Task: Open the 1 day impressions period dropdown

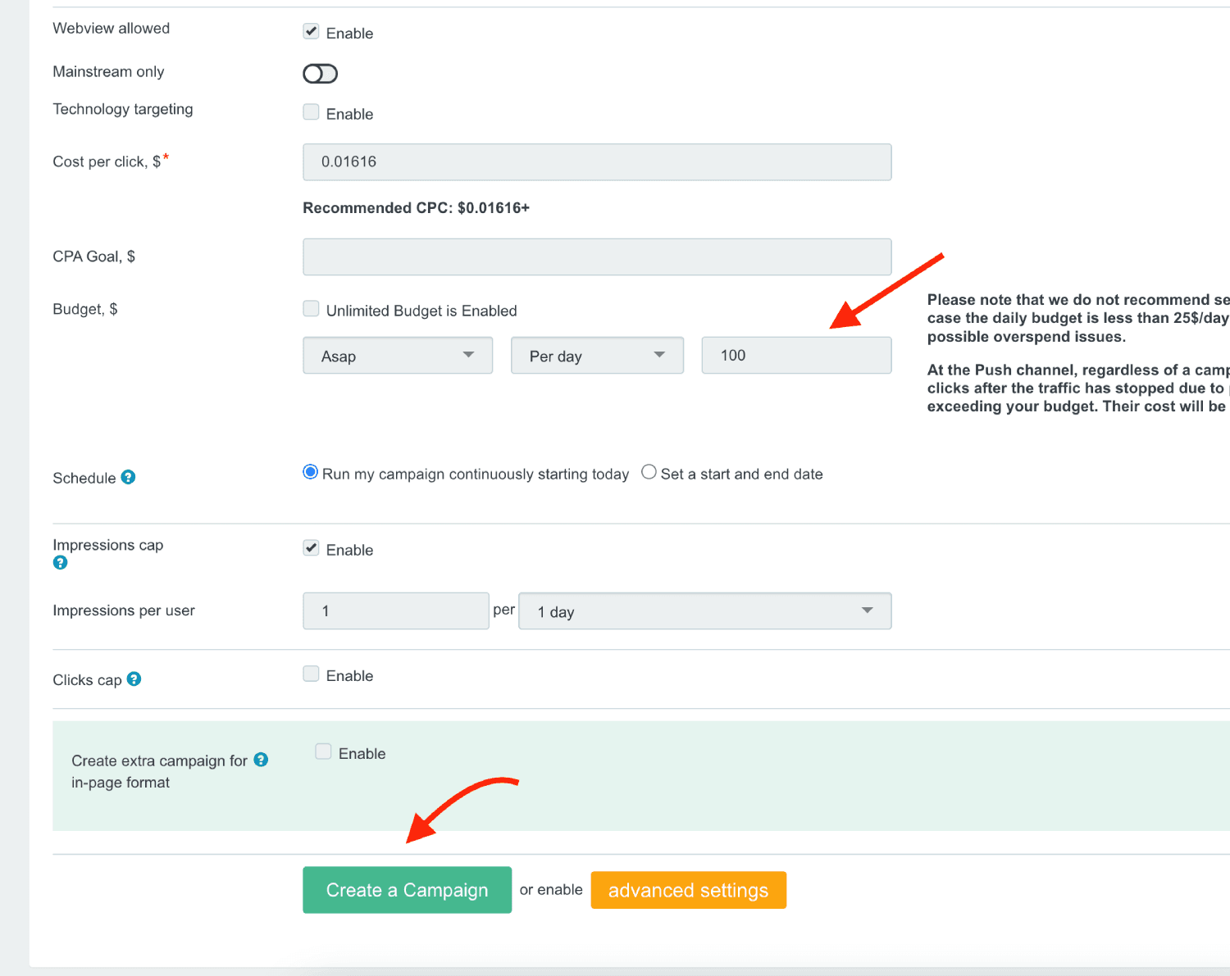Action: 705,611
